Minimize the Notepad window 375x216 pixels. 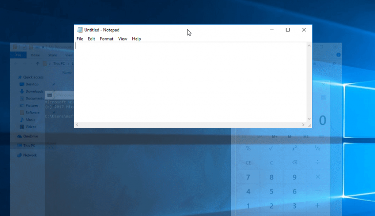271,30
